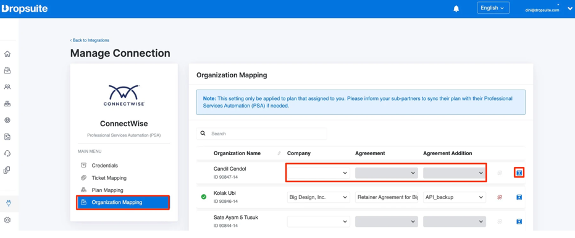This screenshot has height=238, width=575.
Task: Open the invoice document icon in sidebar
Action: tap(7, 137)
